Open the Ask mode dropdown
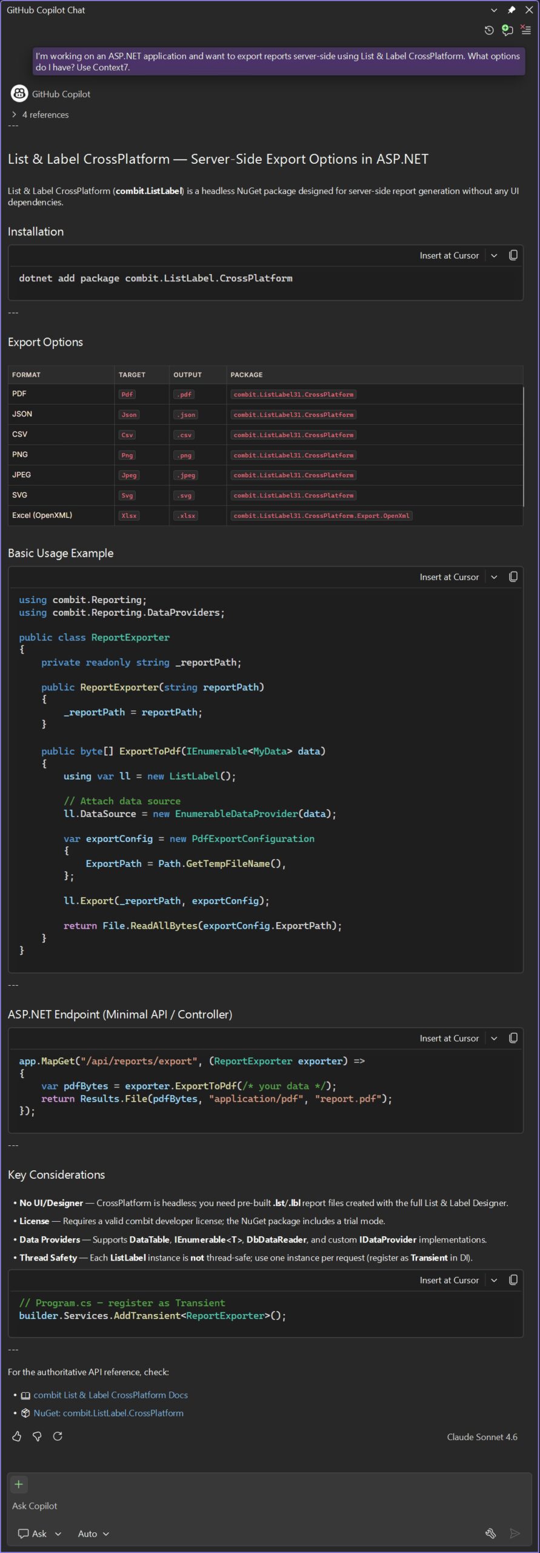This screenshot has height=1553, width=540. point(40,1534)
